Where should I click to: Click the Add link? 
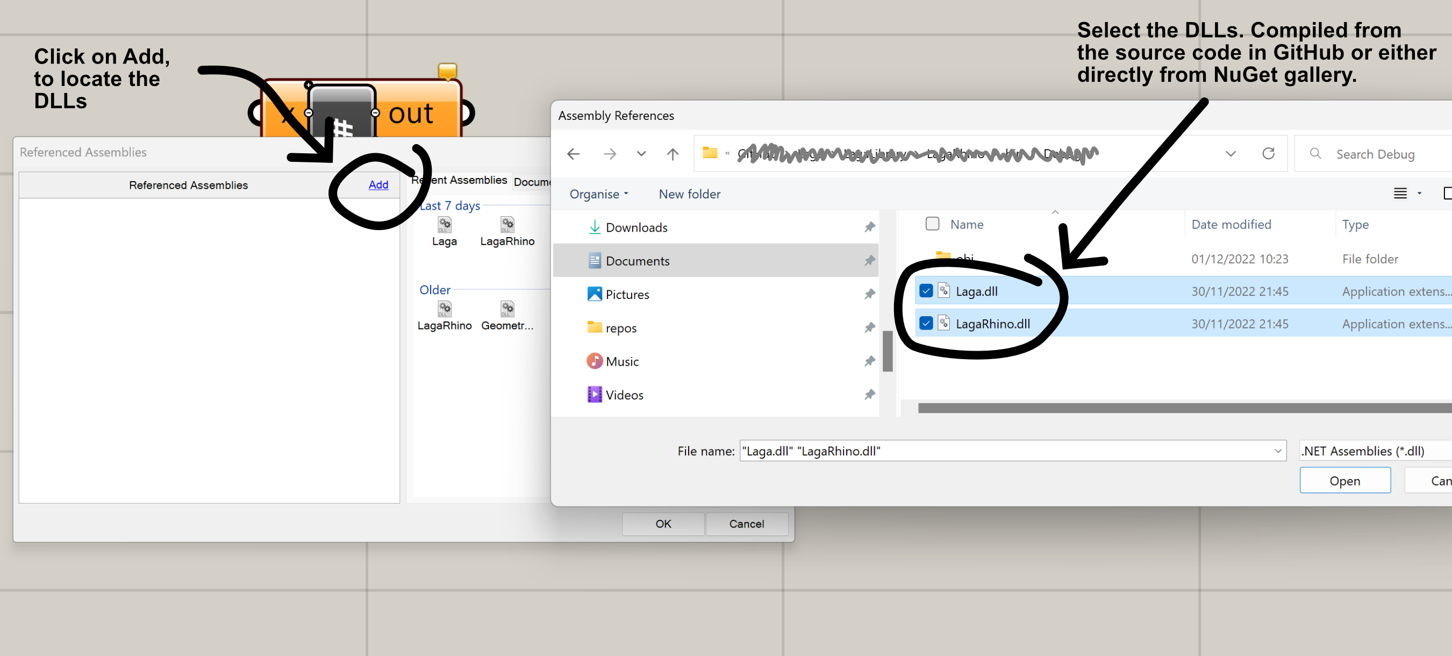pos(378,184)
